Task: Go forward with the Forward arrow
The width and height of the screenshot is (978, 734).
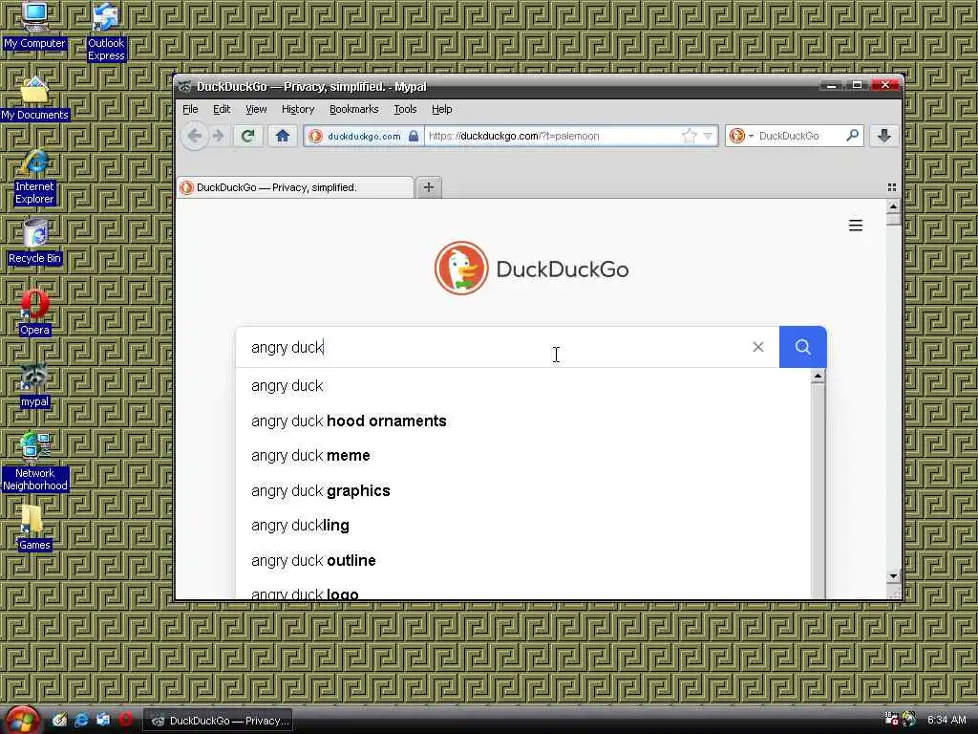Action: tap(219, 136)
